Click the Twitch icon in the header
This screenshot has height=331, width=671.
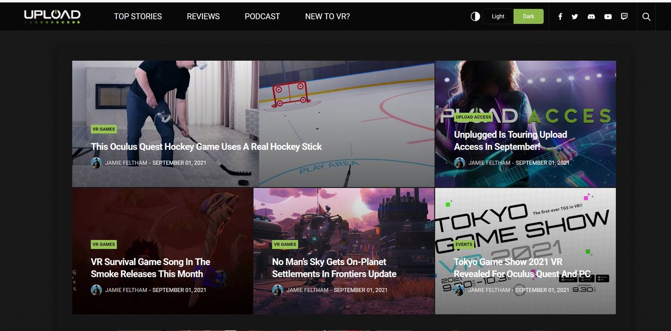(623, 16)
